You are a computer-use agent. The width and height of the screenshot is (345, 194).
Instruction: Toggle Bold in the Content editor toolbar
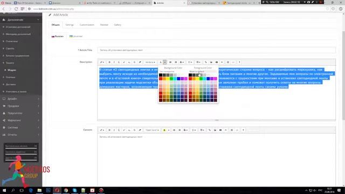click(109, 130)
